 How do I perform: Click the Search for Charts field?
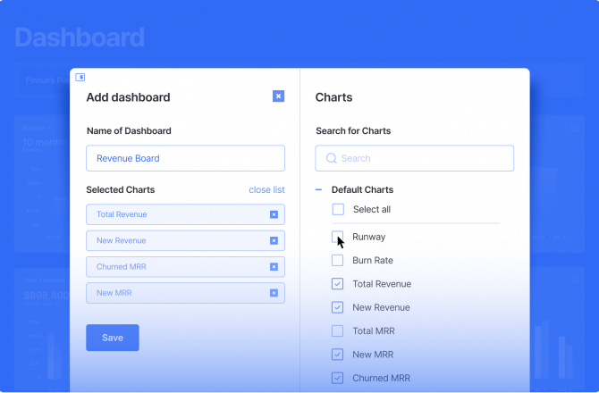coord(420,158)
